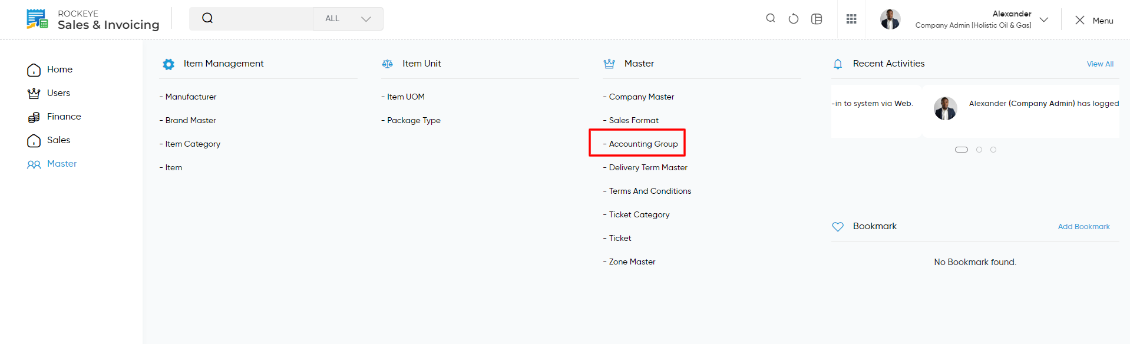Open the Accounting Group link
Screen dimensions: 1130x344
[x=640, y=144]
